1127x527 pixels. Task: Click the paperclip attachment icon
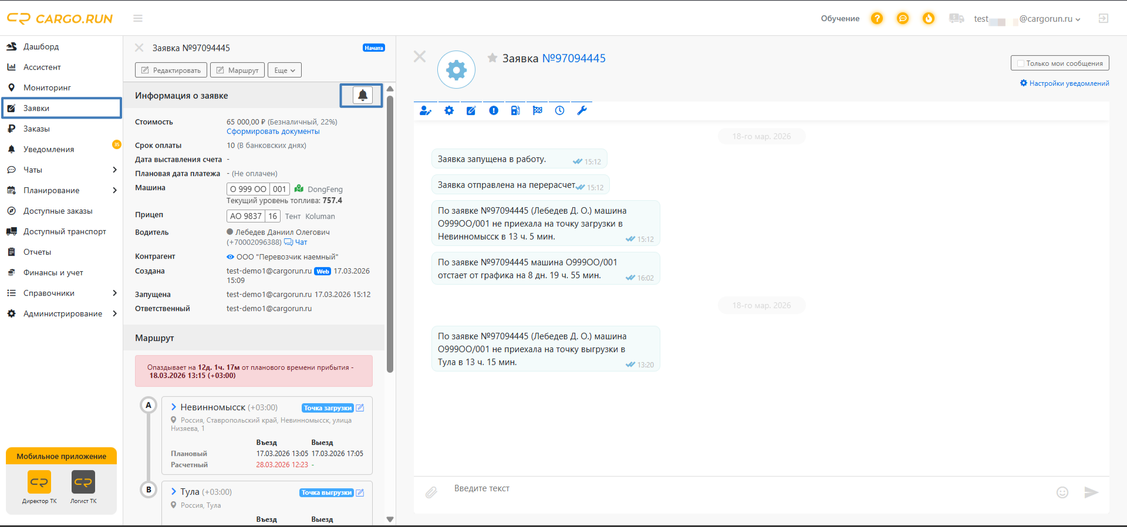pos(431,492)
